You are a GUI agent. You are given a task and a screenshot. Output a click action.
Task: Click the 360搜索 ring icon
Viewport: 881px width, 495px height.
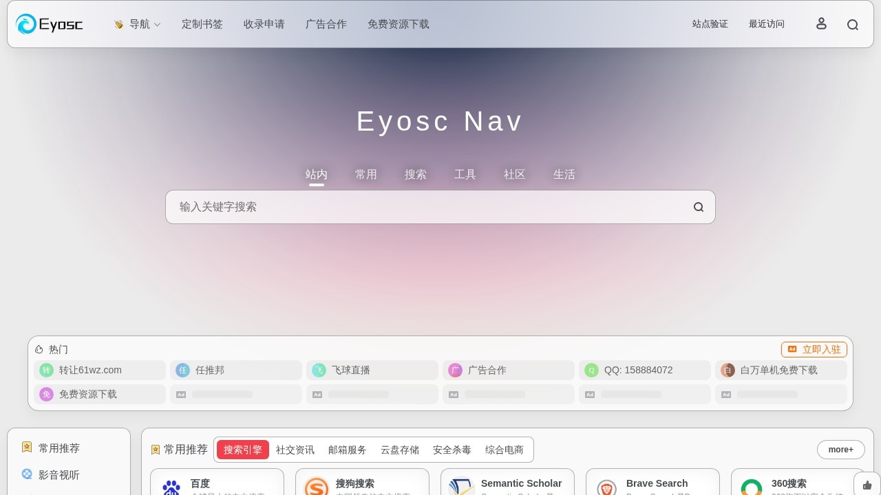(x=752, y=487)
